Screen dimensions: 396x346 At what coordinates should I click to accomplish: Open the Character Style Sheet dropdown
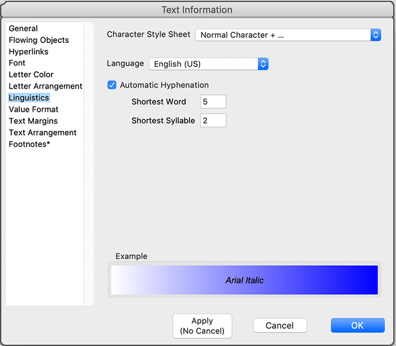288,35
